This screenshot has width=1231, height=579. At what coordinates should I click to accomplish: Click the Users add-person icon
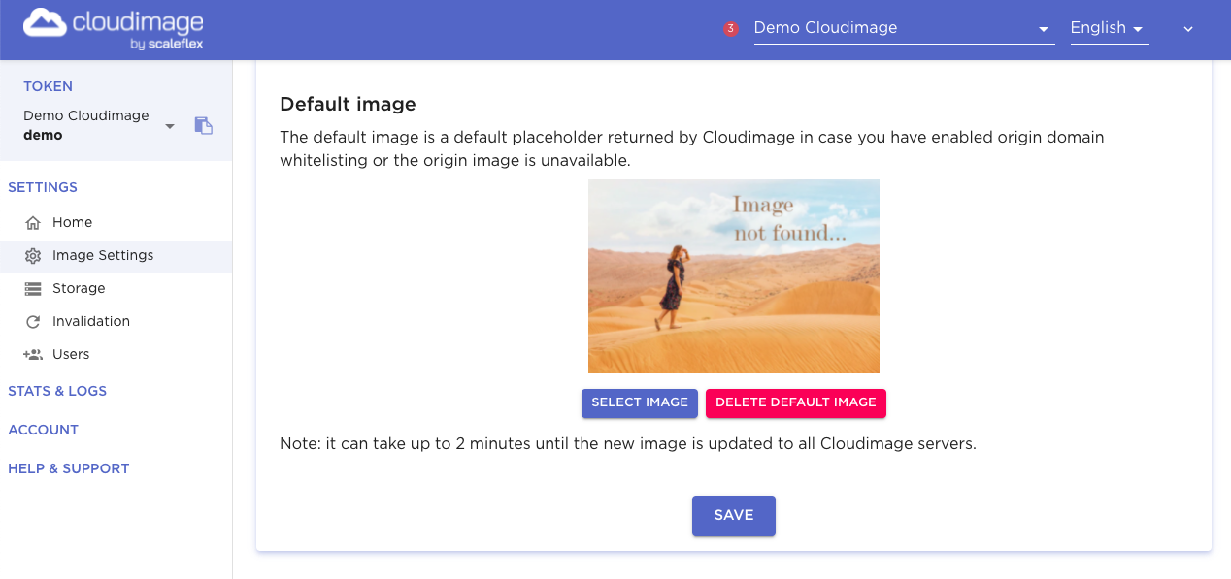pos(33,355)
